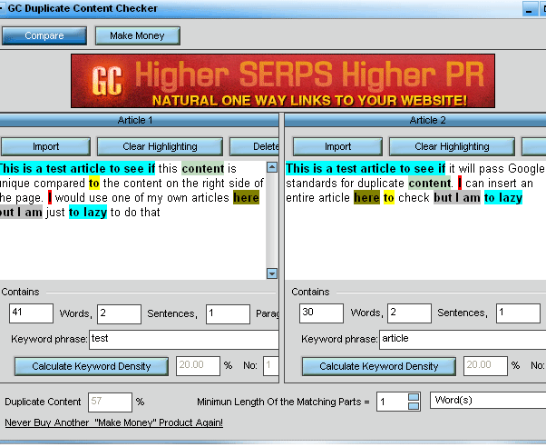
Task: Select Article 1 paragraphs count field
Action: coord(228,314)
